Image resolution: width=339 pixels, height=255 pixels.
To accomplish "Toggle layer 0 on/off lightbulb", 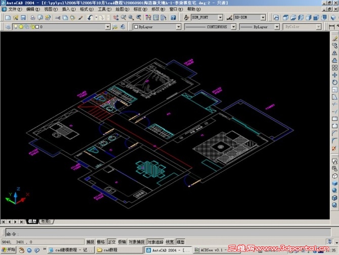I will (16, 27).
